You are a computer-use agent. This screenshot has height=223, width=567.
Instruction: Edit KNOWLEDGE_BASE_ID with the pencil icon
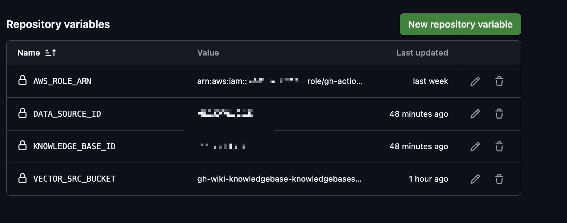click(x=475, y=146)
